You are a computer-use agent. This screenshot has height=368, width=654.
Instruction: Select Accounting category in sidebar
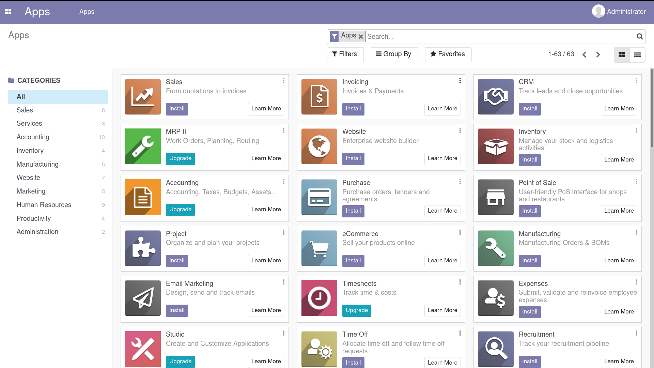coord(33,137)
